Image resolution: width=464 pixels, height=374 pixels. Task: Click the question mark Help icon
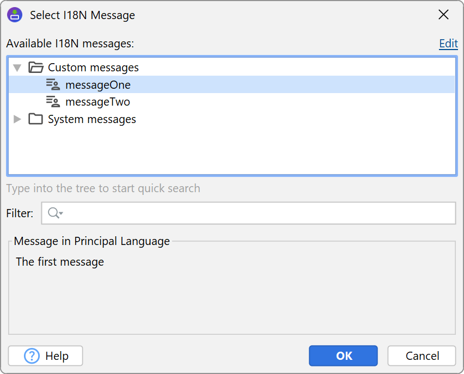(x=32, y=356)
